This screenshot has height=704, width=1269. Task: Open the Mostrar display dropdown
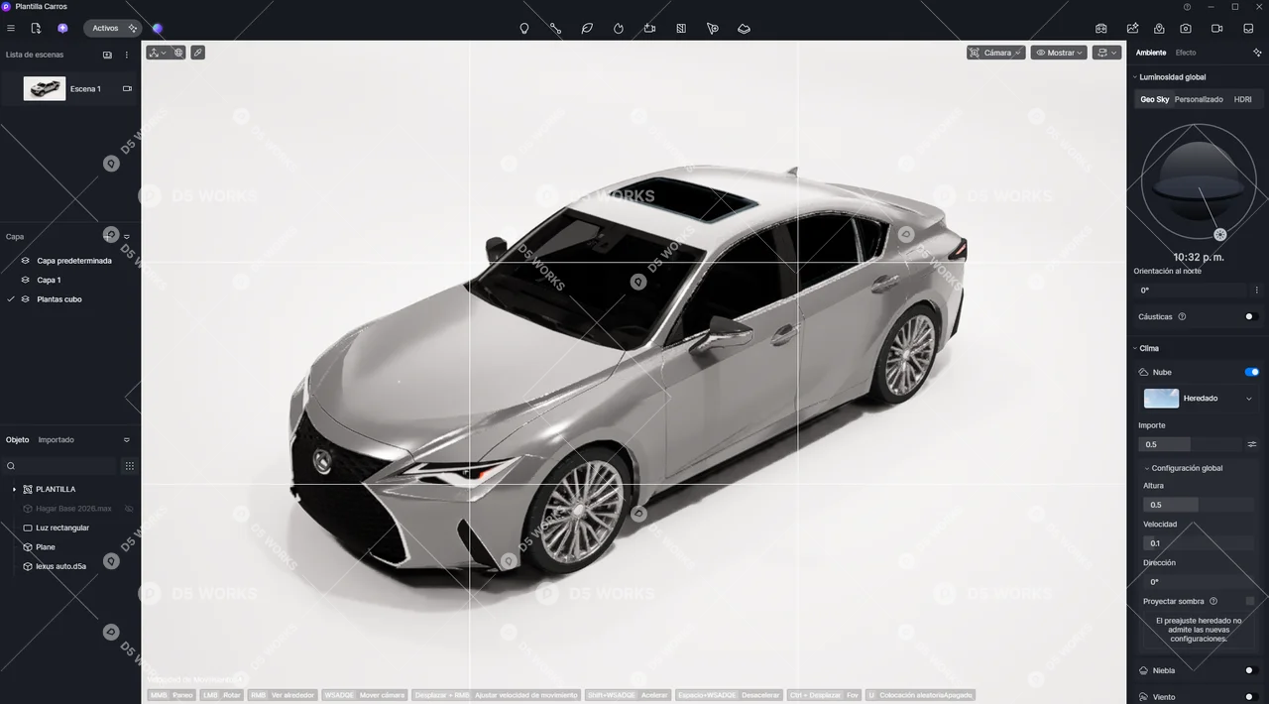pos(1059,53)
